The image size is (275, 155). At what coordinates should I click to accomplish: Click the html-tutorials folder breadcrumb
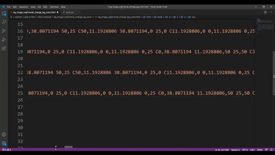(45, 17)
